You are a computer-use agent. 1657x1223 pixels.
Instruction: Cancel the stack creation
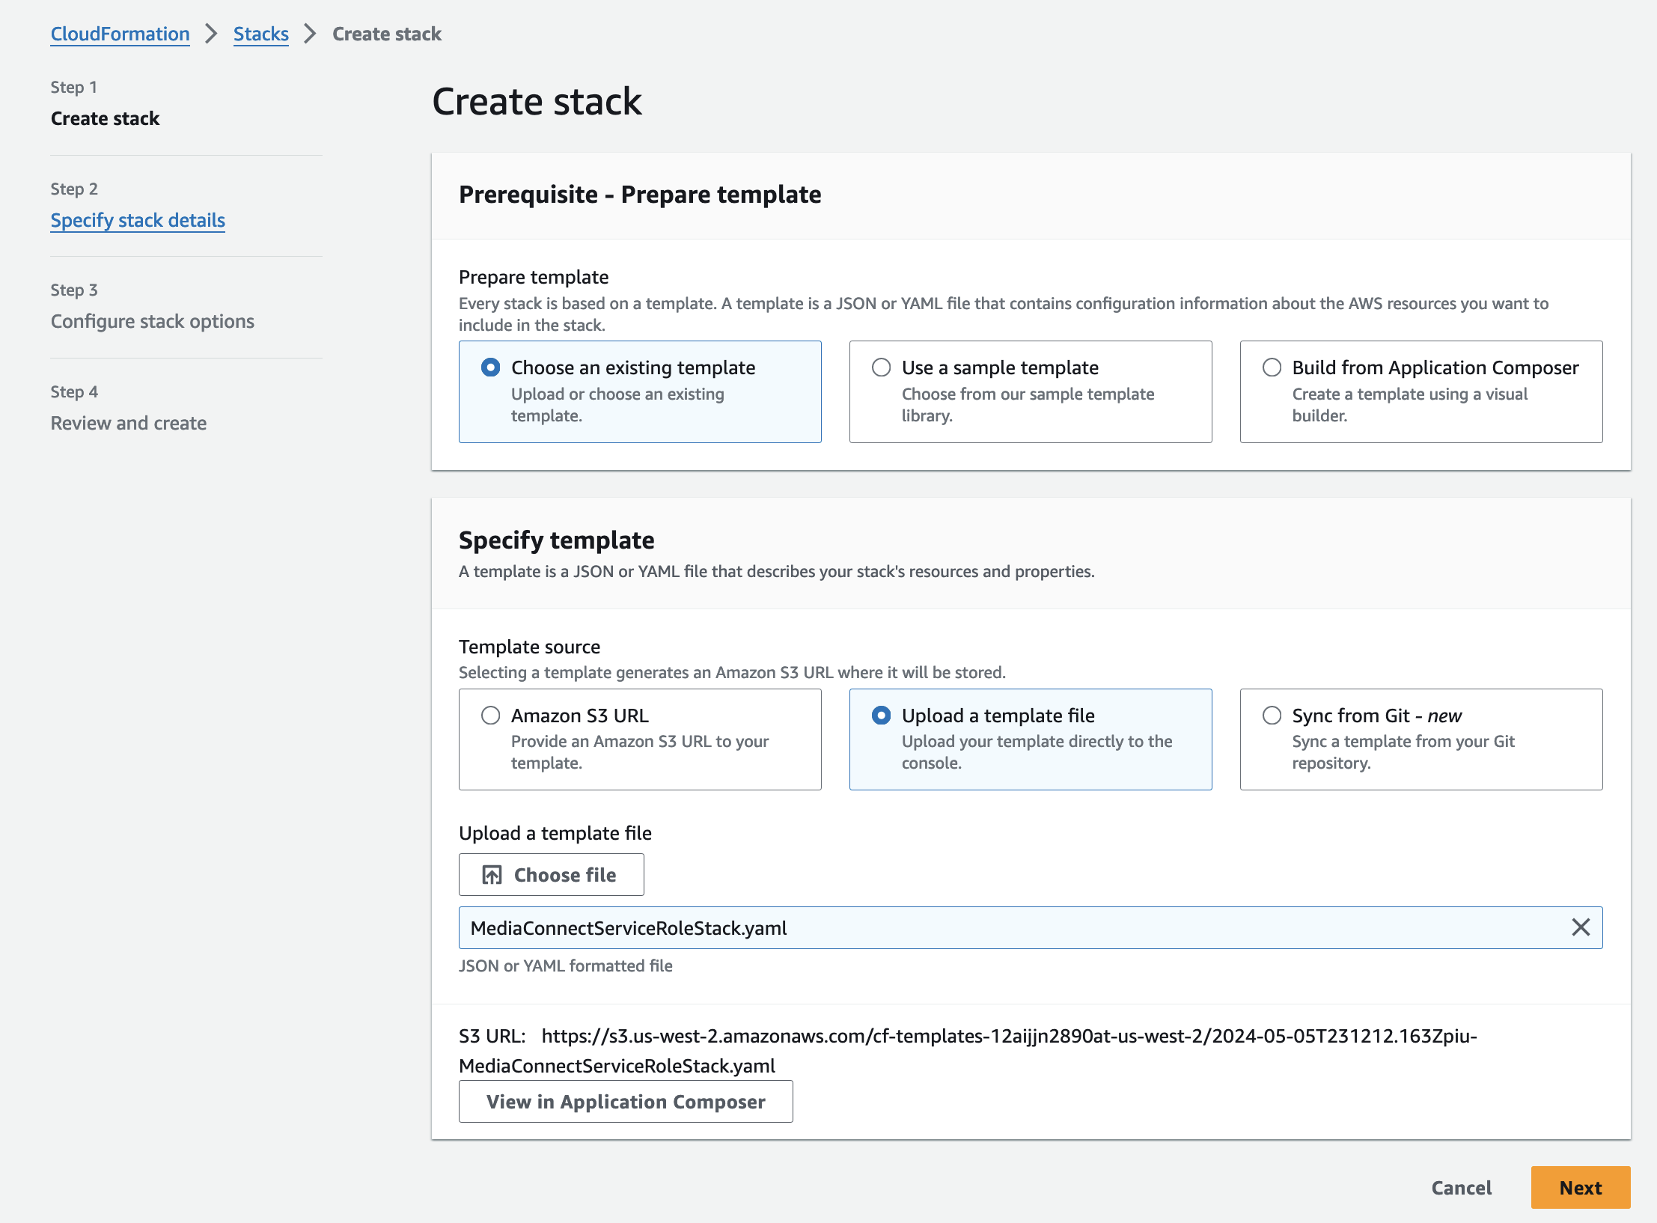click(x=1461, y=1187)
